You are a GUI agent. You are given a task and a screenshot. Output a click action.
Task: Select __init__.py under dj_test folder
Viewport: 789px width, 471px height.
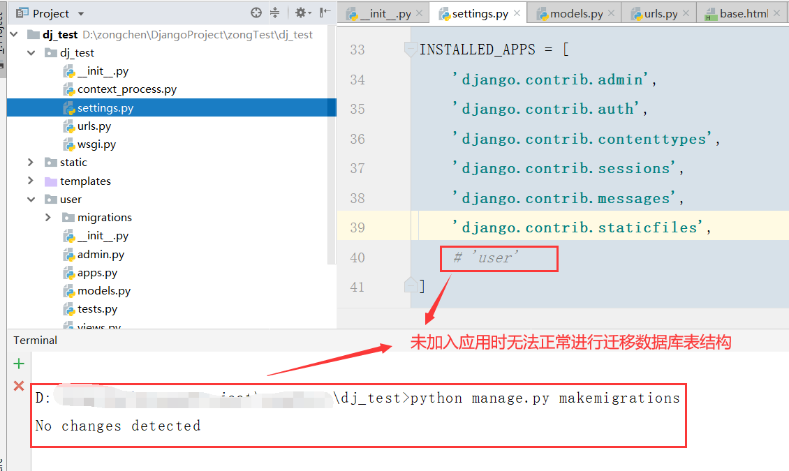103,71
